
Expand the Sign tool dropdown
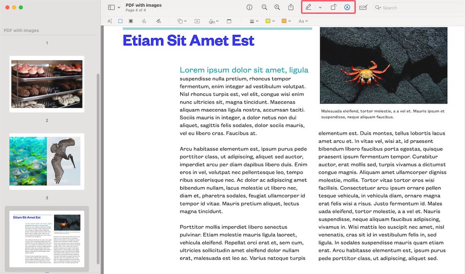(217, 21)
